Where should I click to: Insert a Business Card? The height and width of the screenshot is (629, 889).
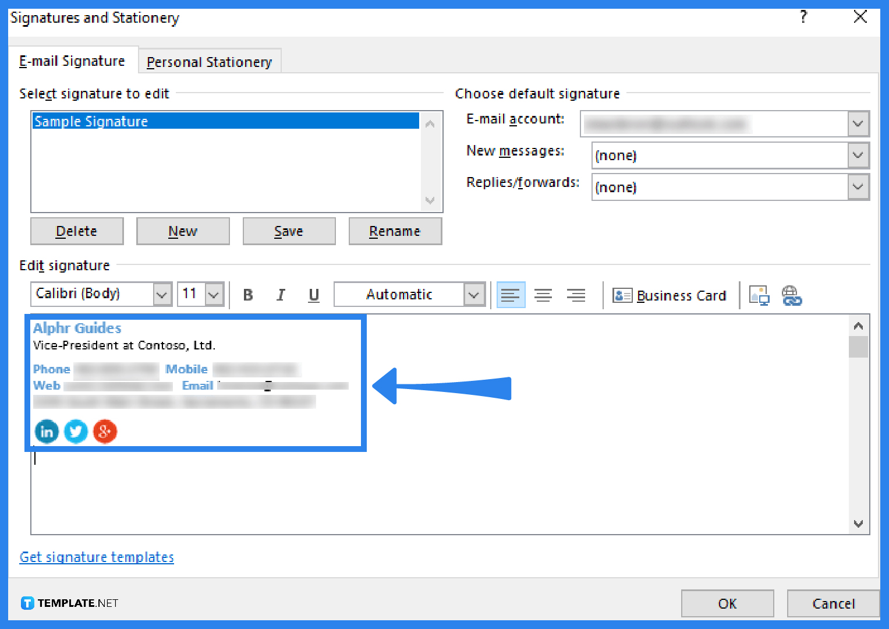pos(670,295)
